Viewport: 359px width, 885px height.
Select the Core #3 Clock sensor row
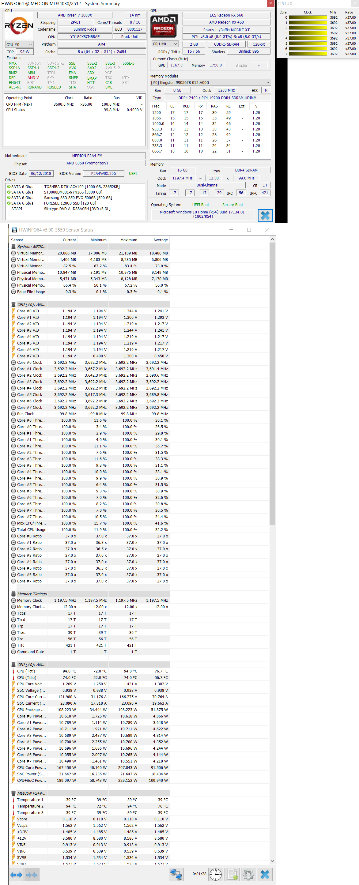point(89,382)
